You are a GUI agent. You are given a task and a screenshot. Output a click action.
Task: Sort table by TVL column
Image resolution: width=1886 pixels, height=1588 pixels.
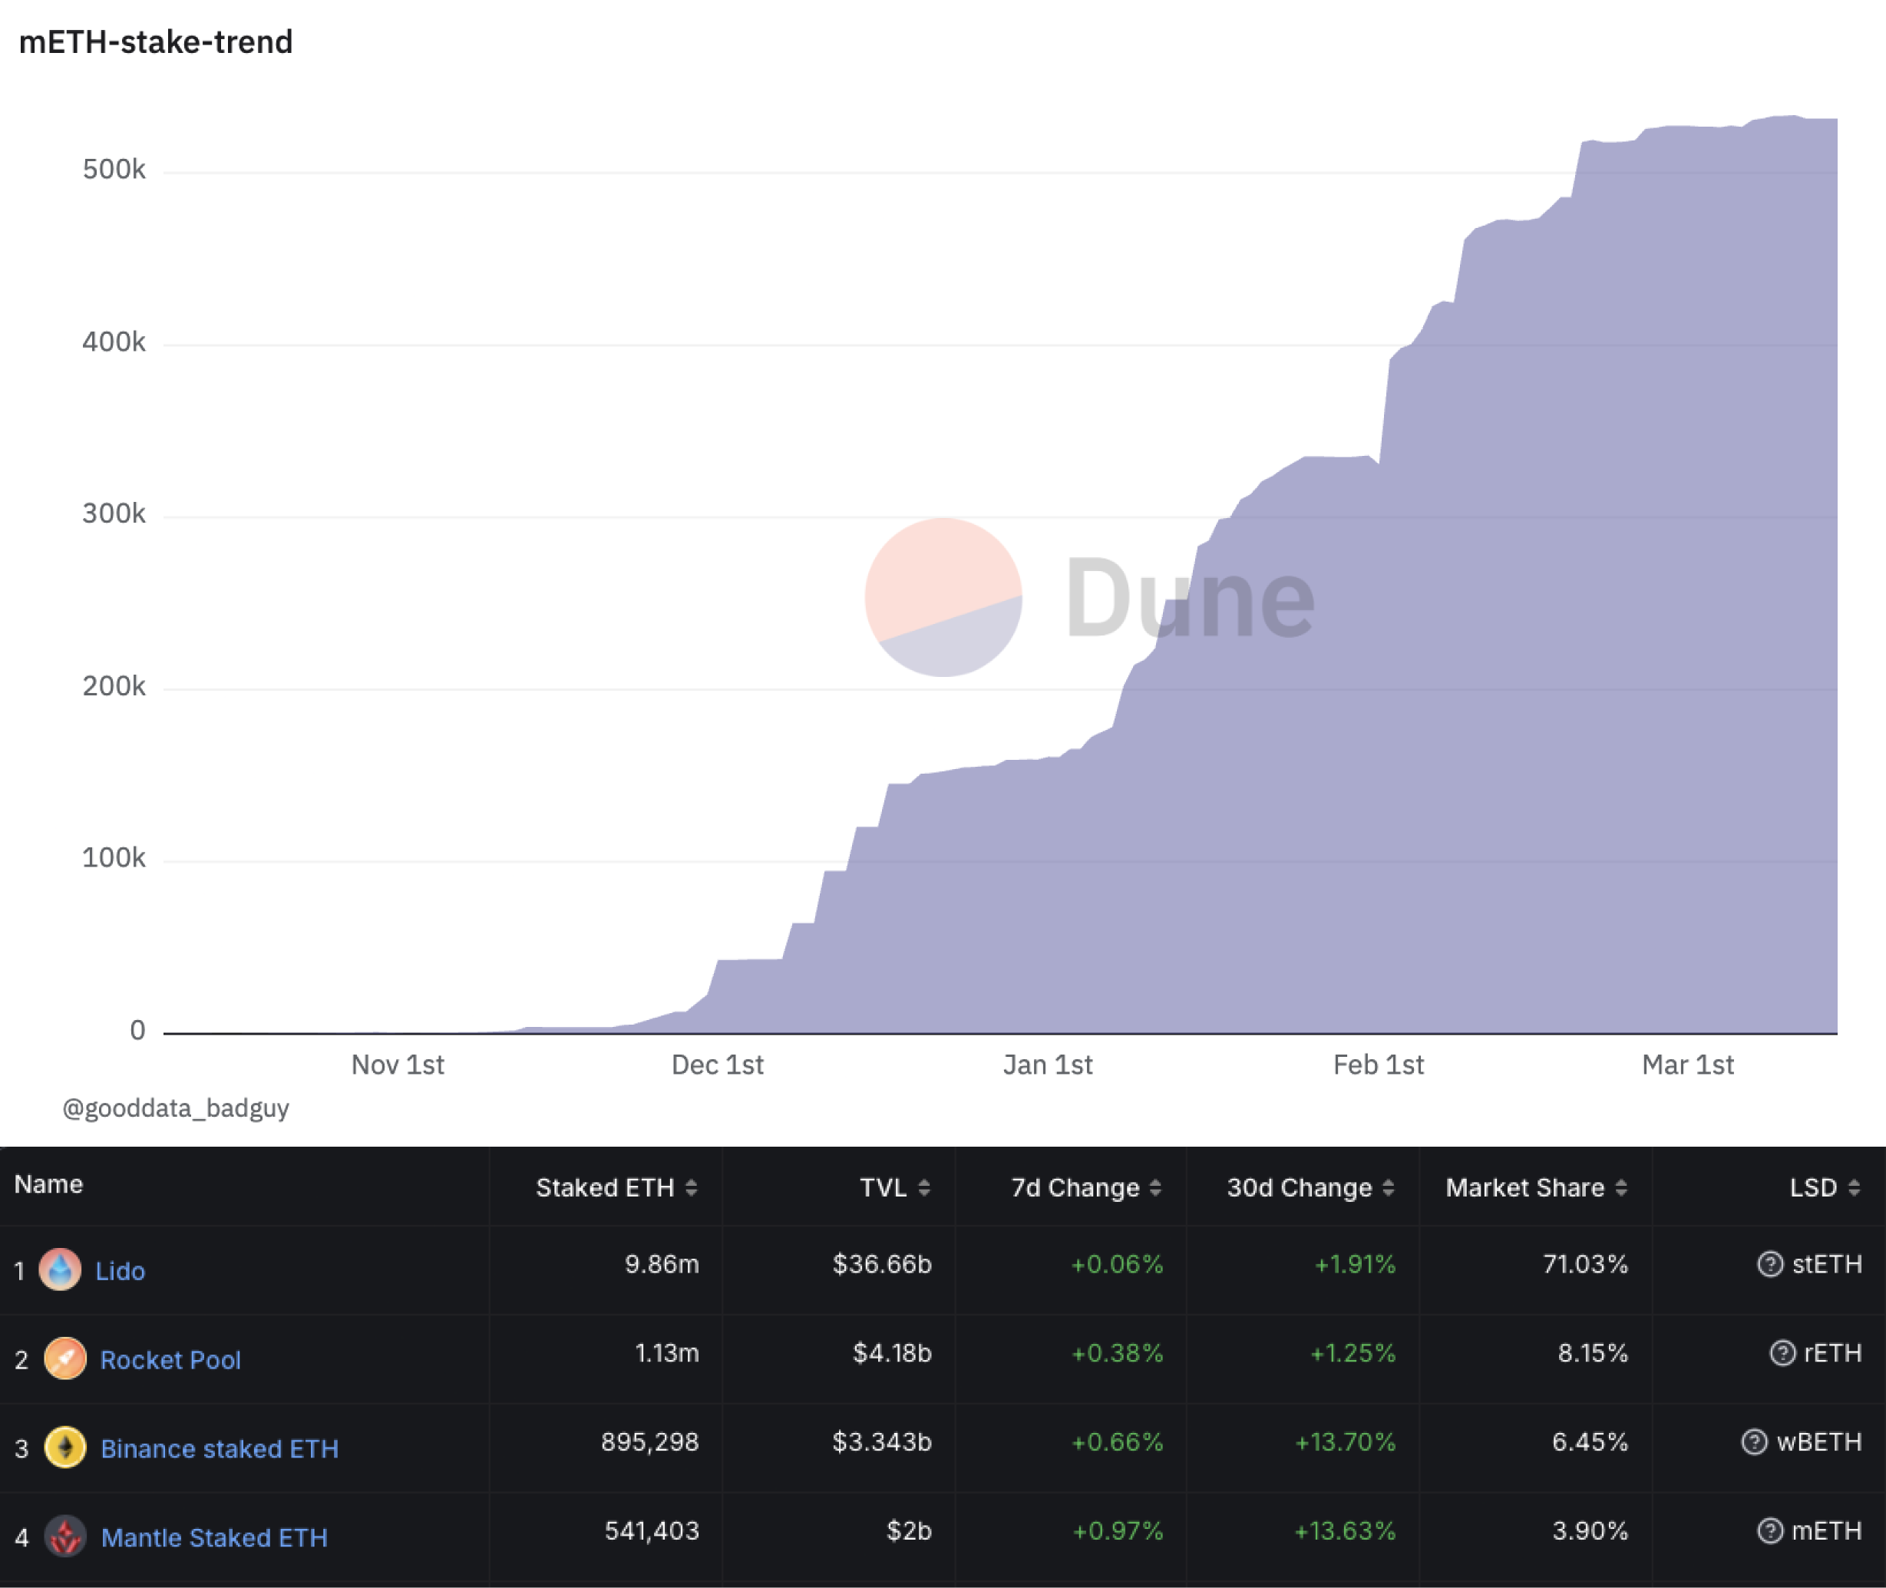click(x=895, y=1187)
